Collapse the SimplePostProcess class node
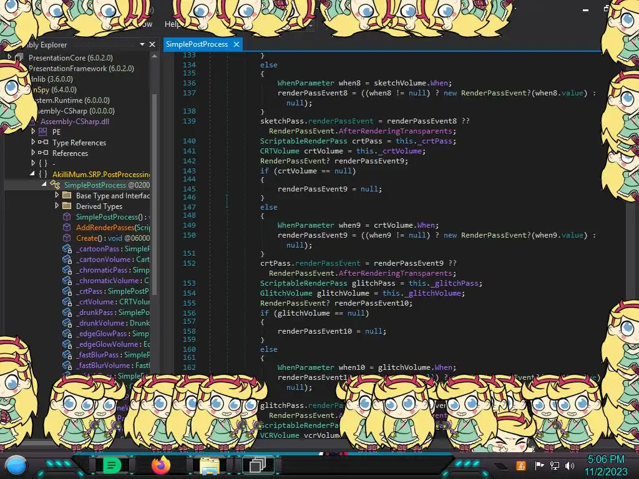Screen dimensions: 639x479 tap(44, 185)
